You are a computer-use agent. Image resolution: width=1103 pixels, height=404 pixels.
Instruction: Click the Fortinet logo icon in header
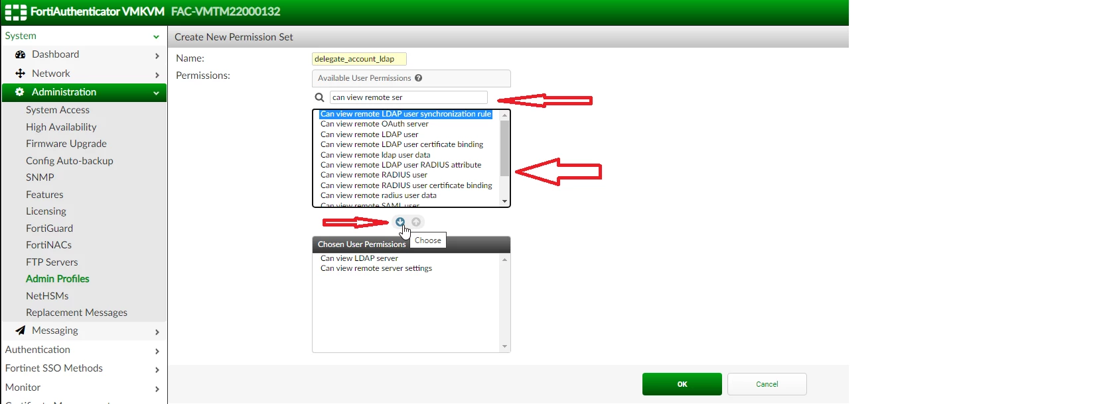point(15,12)
